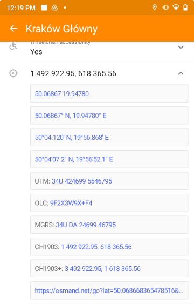Tap the battery status icon
This screenshot has width=194, height=305.
point(185,8)
